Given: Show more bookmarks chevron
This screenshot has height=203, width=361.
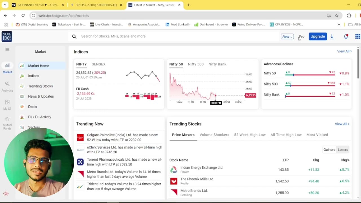Looking at the screenshot, I should tap(339, 25).
